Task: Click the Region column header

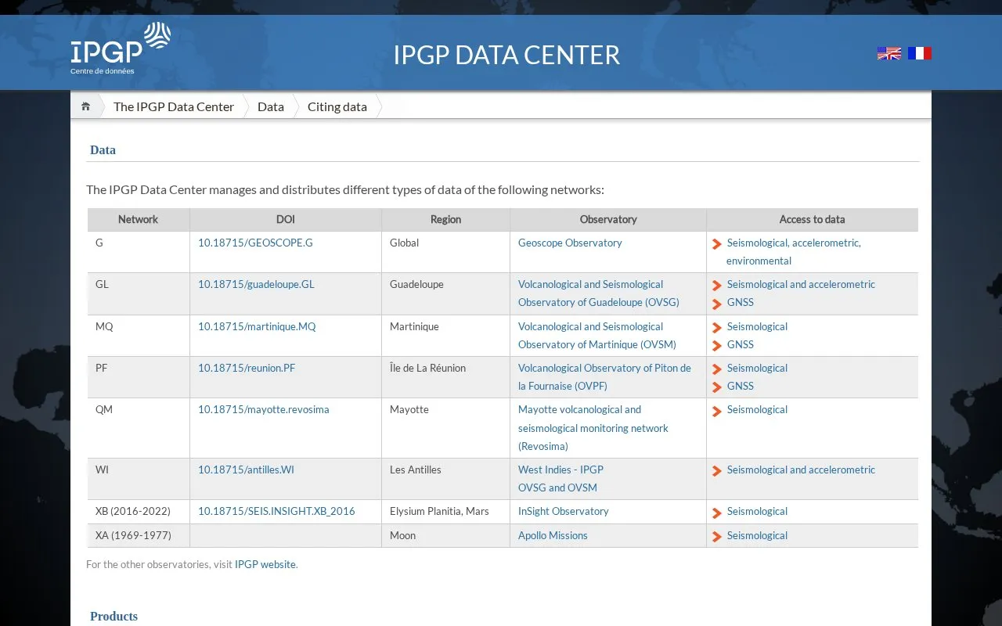Action: coord(446,219)
